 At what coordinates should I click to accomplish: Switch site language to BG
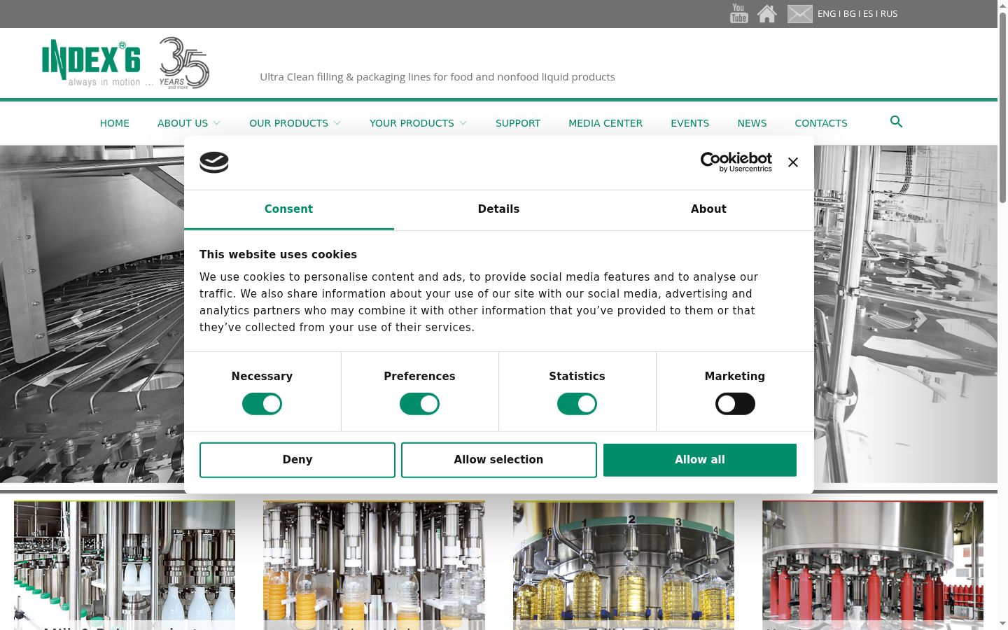[850, 13]
